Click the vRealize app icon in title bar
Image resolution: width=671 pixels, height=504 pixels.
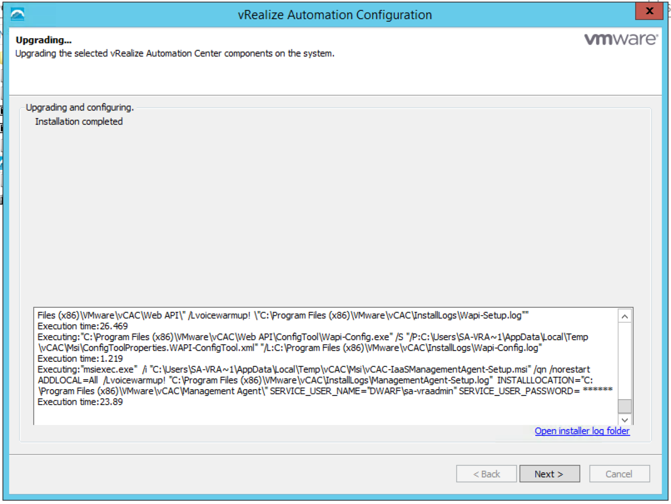[x=17, y=15]
